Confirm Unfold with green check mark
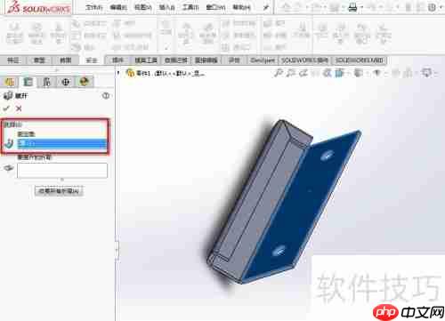 point(6,108)
